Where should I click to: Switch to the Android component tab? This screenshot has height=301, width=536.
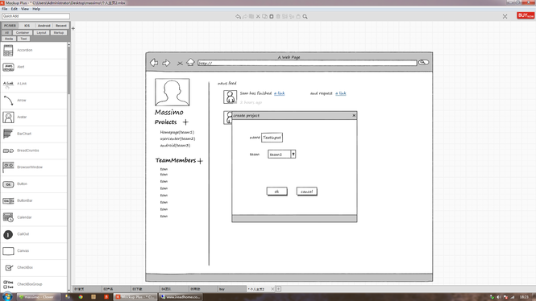[x=44, y=26]
